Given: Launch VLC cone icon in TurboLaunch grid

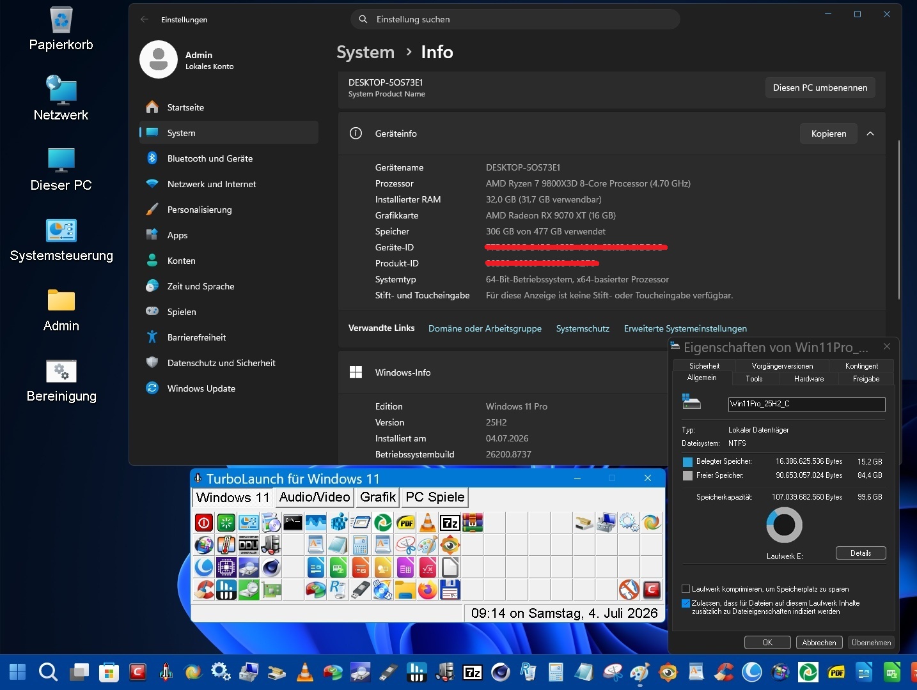Looking at the screenshot, I should pos(428,523).
